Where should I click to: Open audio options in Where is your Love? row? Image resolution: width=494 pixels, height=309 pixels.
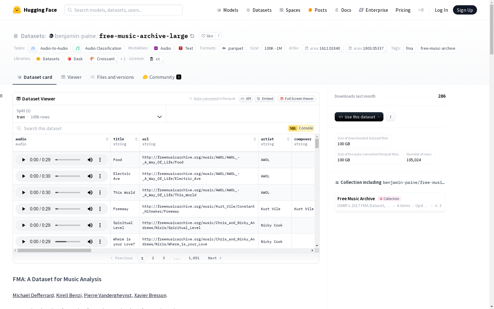[100, 242]
